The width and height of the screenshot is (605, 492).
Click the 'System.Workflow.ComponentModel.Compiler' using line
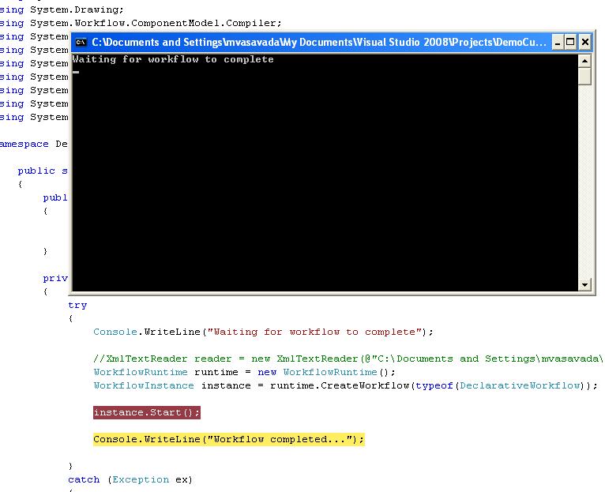pyautogui.click(x=141, y=23)
